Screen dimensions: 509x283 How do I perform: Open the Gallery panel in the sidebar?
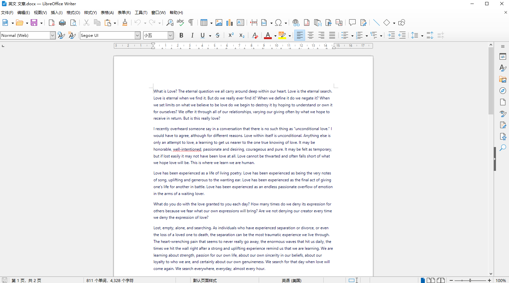click(502, 79)
